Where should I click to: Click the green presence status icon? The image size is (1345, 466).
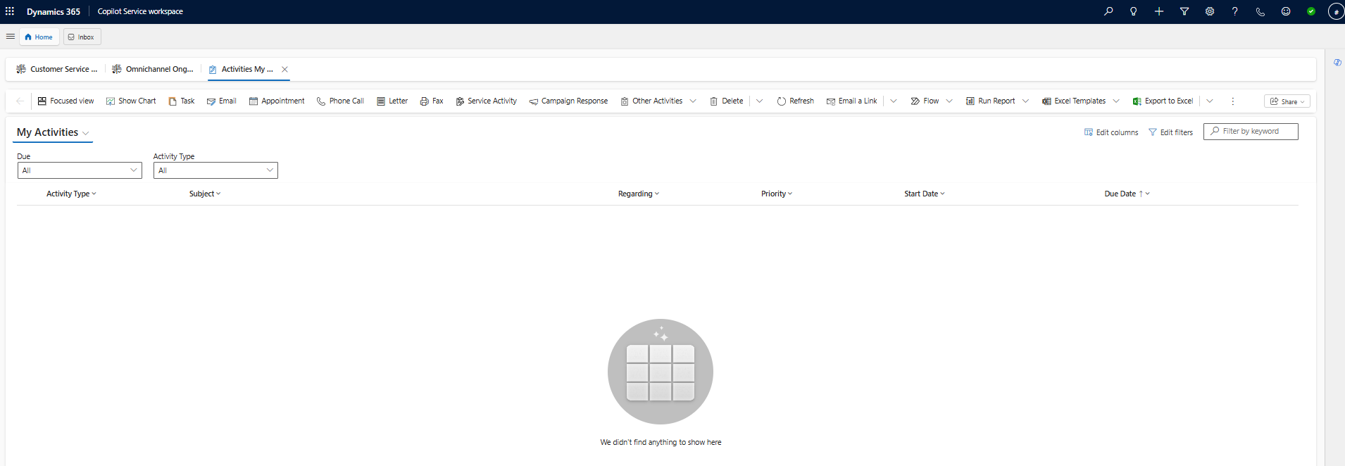[x=1311, y=11]
